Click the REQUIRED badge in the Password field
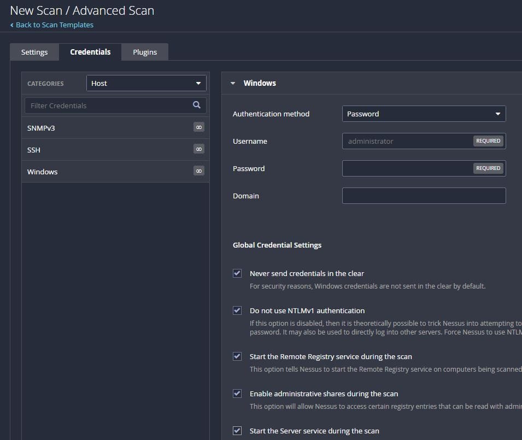The width and height of the screenshot is (522, 440). pos(488,168)
